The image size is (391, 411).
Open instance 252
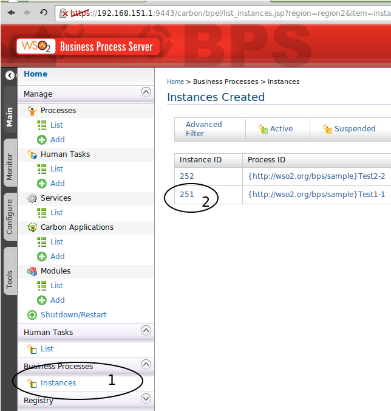tap(187, 176)
